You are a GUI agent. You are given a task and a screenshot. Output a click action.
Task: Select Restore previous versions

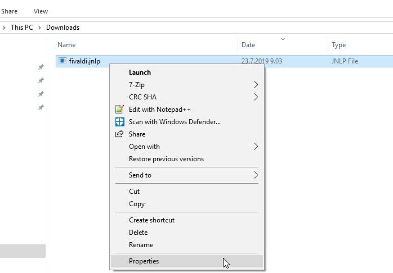tap(166, 159)
